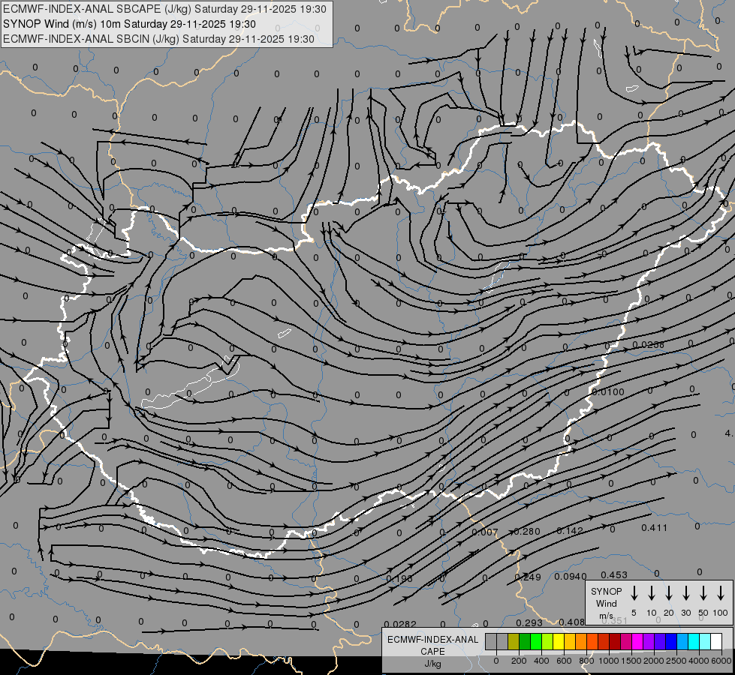Click the 0.293 value on the map

click(529, 623)
